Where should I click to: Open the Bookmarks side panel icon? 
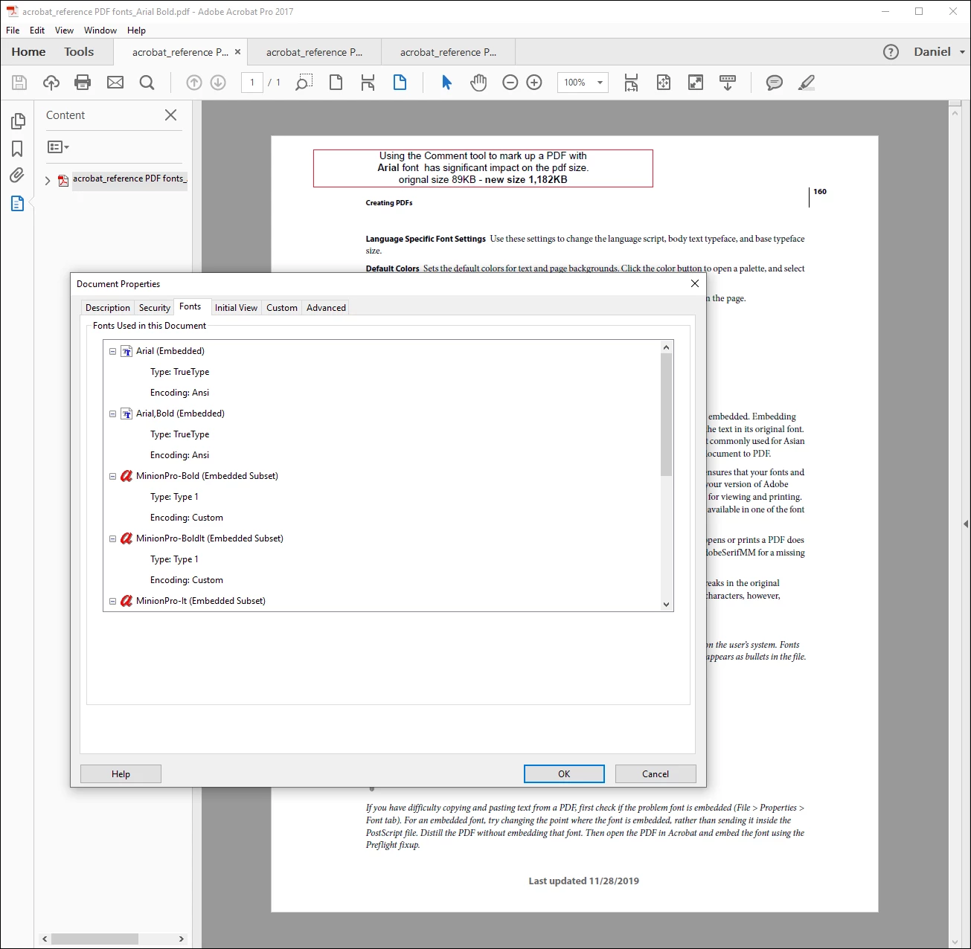coord(17,149)
